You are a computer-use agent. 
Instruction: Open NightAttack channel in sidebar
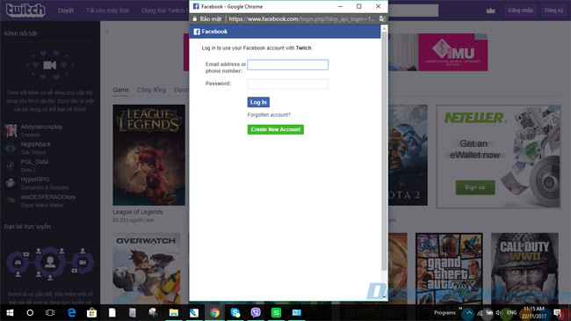tap(36, 148)
